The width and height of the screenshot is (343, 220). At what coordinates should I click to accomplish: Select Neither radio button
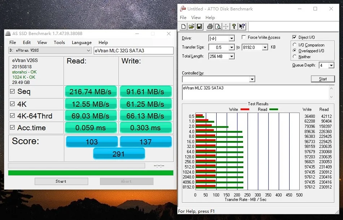coord(295,57)
